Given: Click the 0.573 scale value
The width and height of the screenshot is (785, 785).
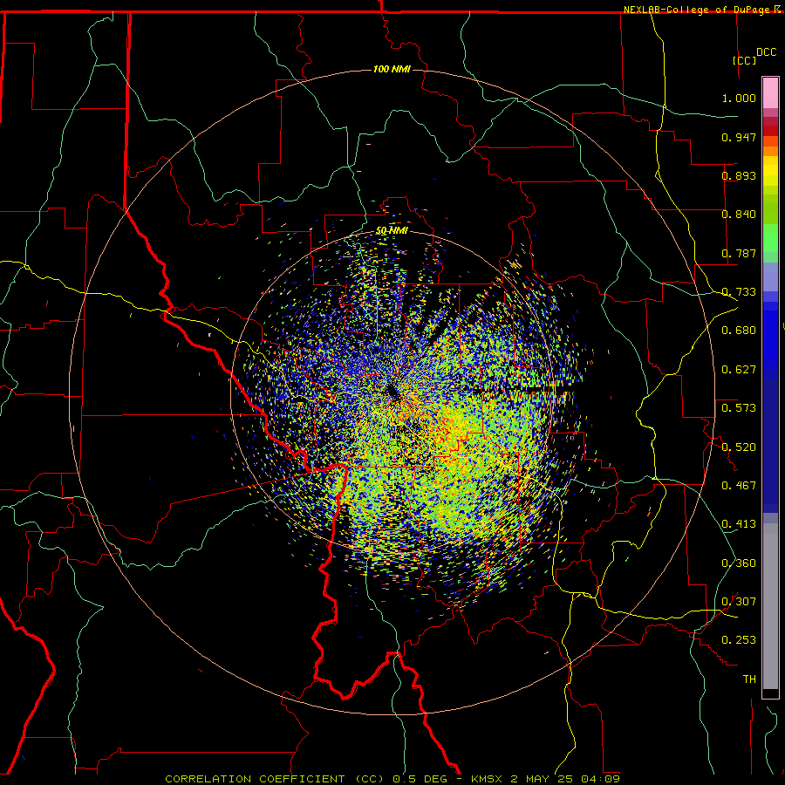Looking at the screenshot, I should pos(739,408).
